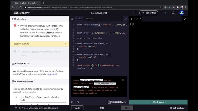Click lesson title onFulfilled and onRejected Functions

[39, 108]
